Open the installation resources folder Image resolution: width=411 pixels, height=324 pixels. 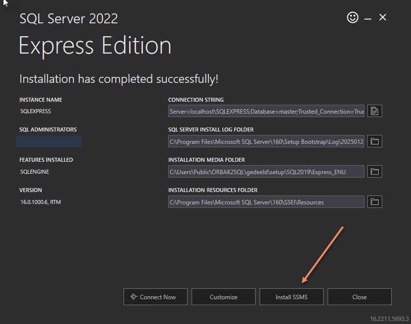click(x=375, y=202)
